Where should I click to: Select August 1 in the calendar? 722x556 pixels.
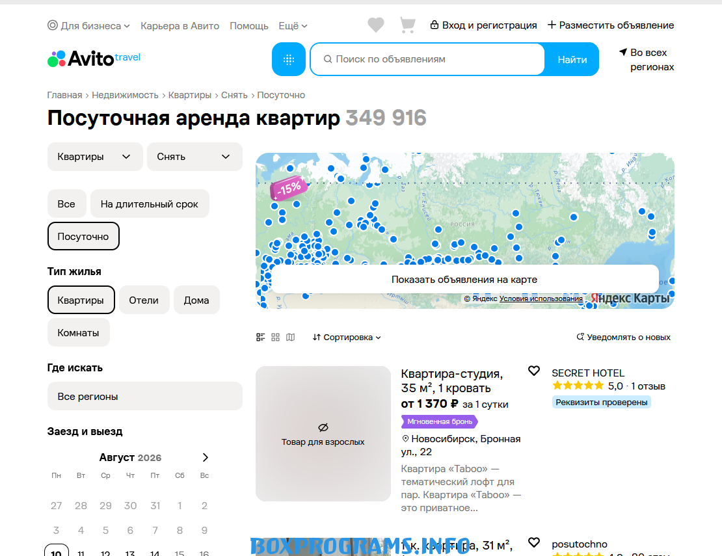180,506
